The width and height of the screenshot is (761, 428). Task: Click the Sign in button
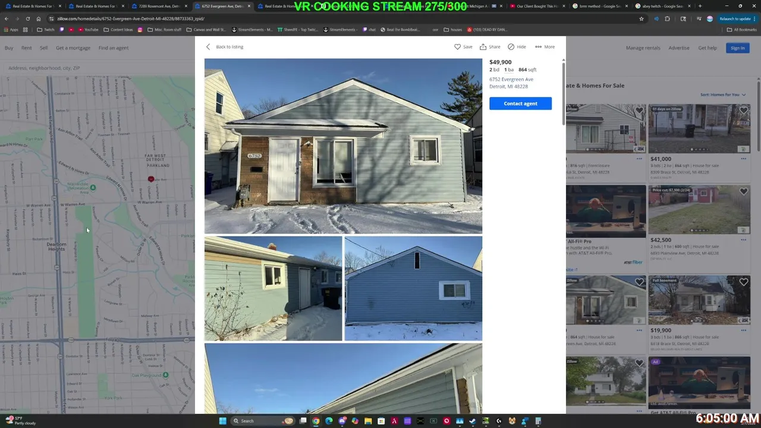tap(738, 48)
